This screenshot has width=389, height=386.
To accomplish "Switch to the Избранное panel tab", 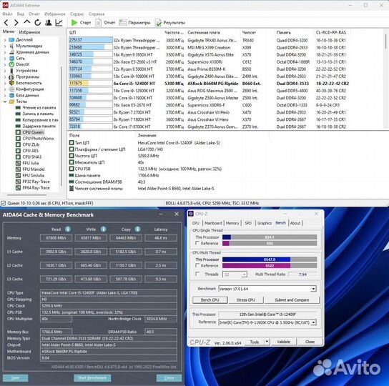I will point(29,32).
